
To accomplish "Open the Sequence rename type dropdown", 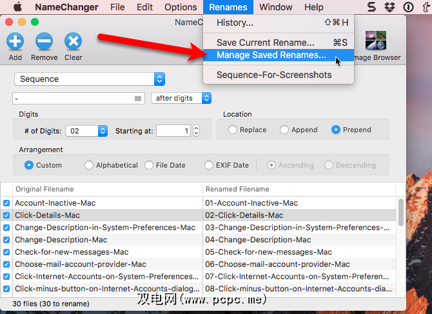I will point(90,79).
